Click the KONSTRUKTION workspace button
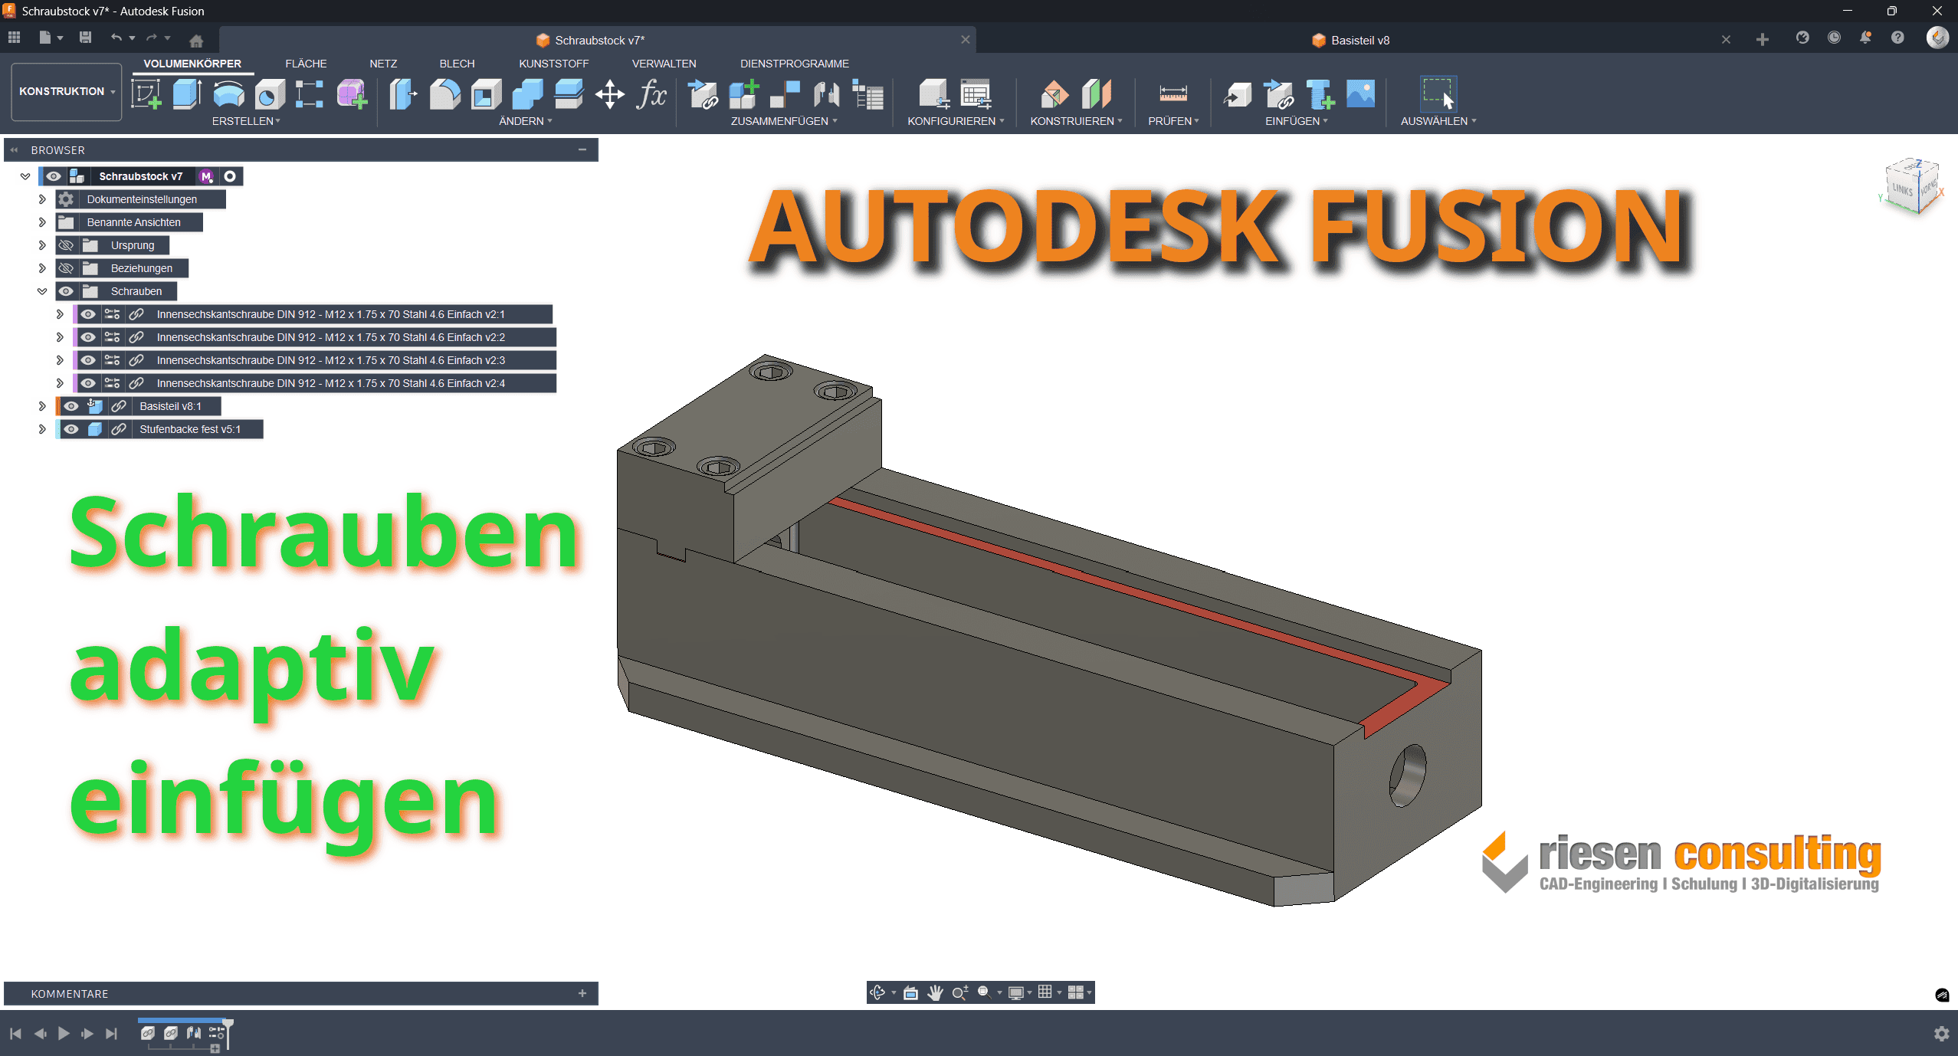Screen dimensions: 1958x1056 [x=65, y=91]
